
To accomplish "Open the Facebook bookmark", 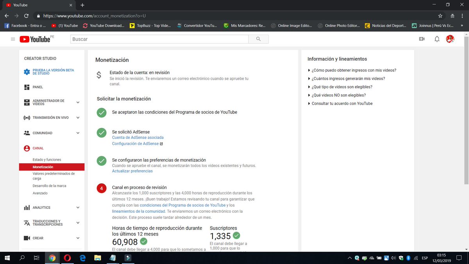I will pos(25,25).
